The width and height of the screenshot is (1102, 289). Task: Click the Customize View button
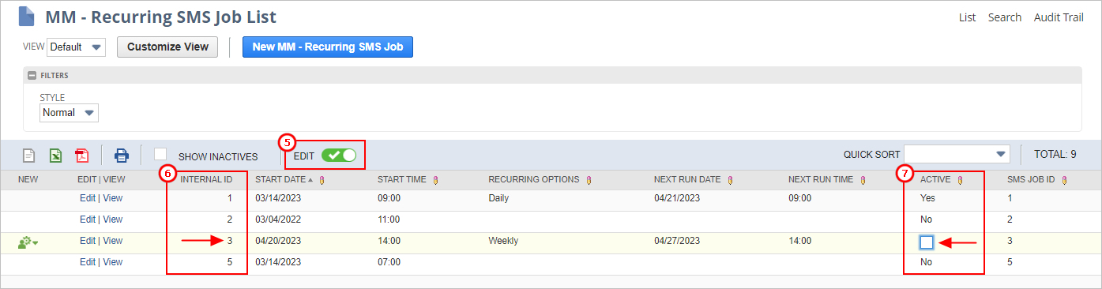[167, 47]
